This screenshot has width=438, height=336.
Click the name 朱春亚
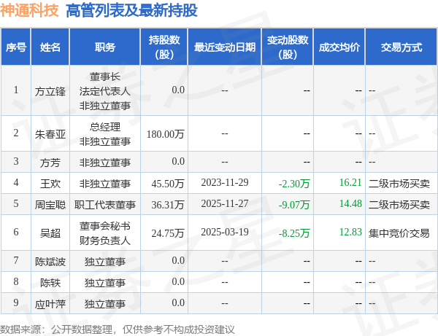pos(50,134)
